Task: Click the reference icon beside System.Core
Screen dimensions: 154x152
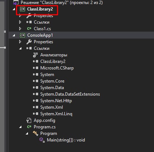Action: [x=36, y=81]
